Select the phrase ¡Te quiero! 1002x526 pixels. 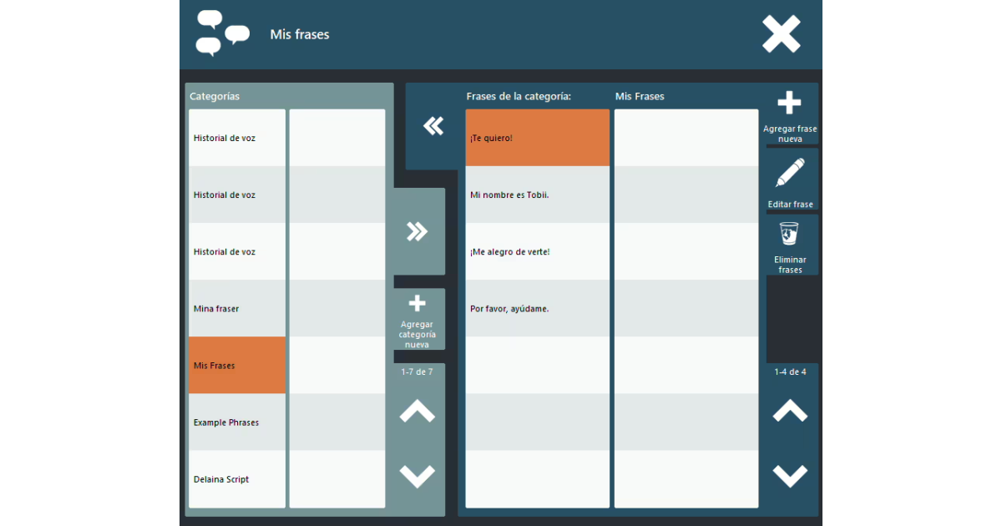[537, 138]
